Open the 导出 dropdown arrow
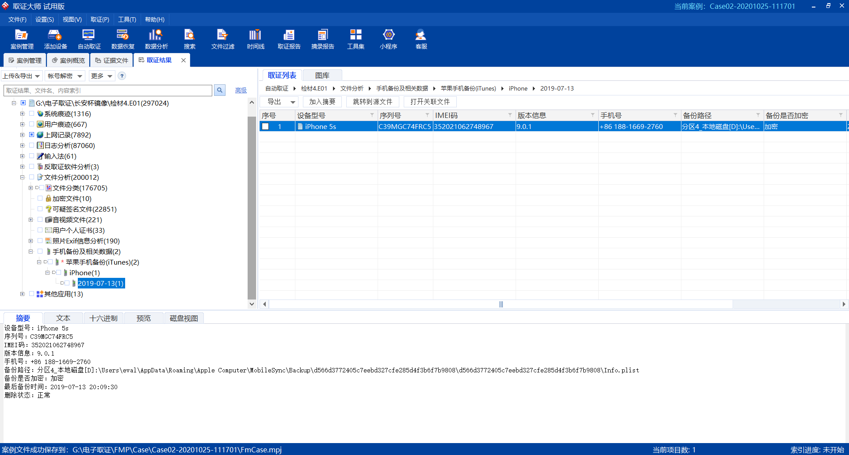 coord(293,102)
